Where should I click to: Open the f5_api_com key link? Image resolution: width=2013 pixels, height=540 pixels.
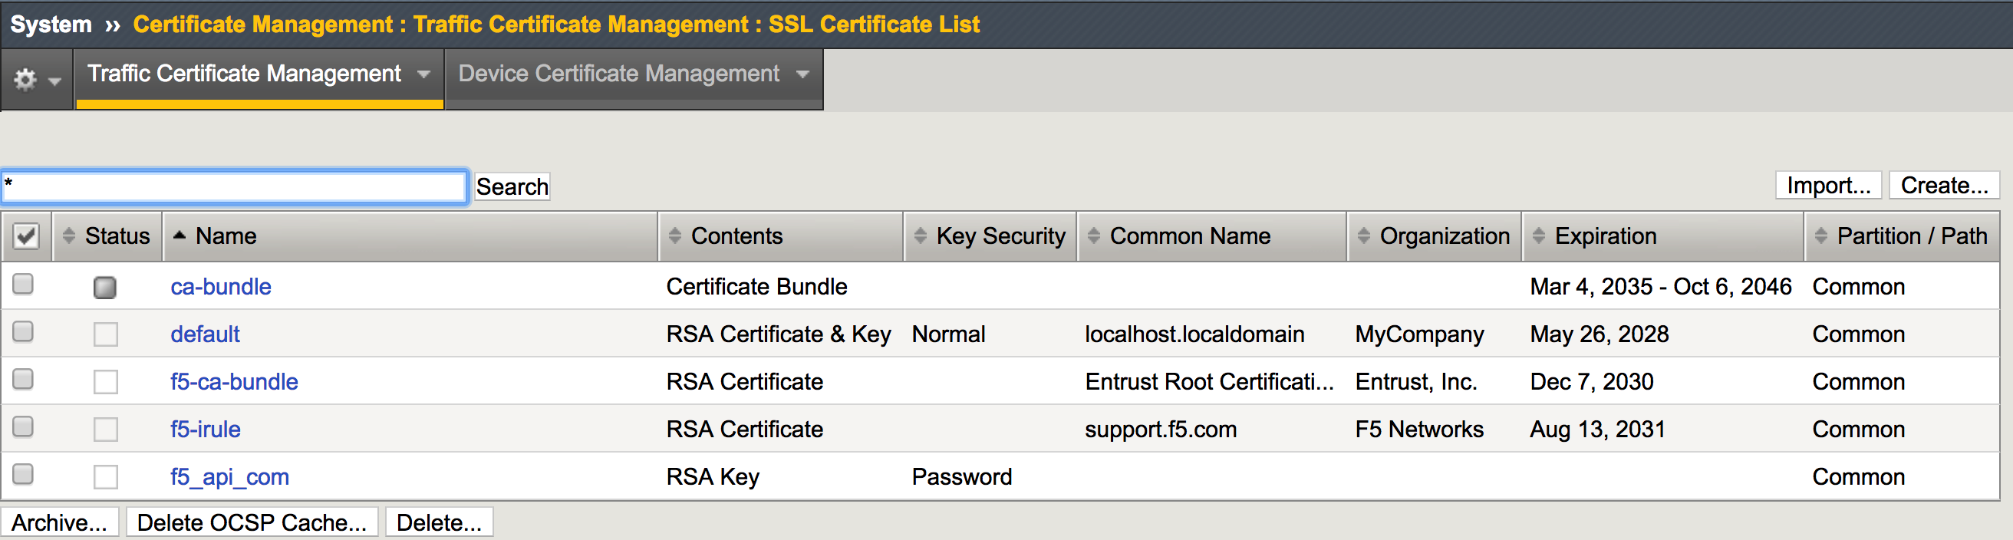(x=229, y=477)
